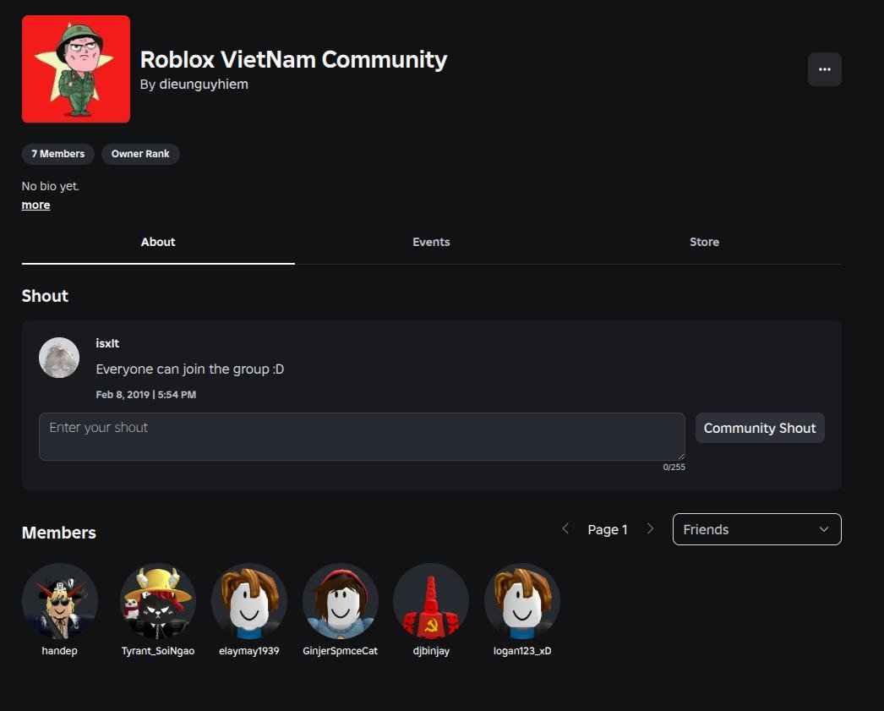
Task: Click the logan123_xD username label
Action: pos(522,651)
